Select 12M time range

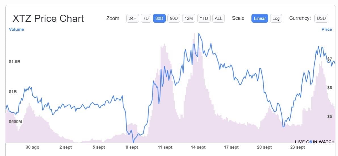pyautogui.click(x=189, y=18)
